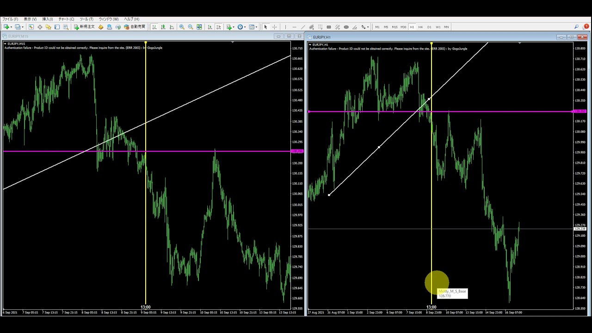This screenshot has width=592, height=333.
Task: Select the trendline drawing tool
Action: coord(303,27)
